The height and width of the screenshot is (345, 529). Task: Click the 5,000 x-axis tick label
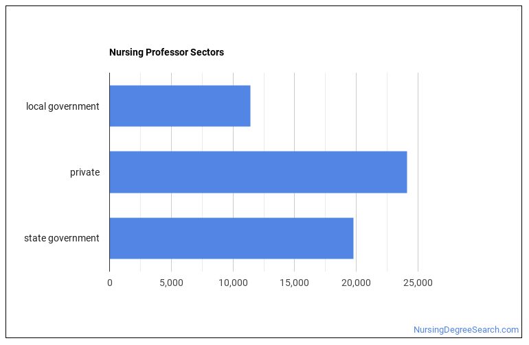point(171,283)
